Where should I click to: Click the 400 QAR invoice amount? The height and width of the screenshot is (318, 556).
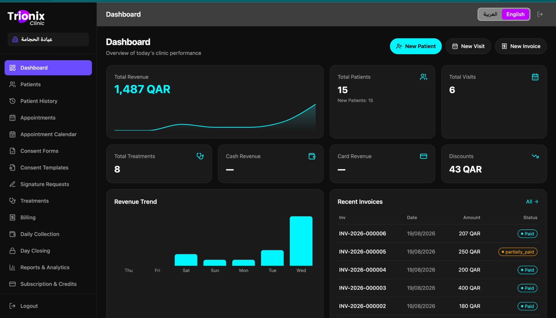pyautogui.click(x=469, y=288)
